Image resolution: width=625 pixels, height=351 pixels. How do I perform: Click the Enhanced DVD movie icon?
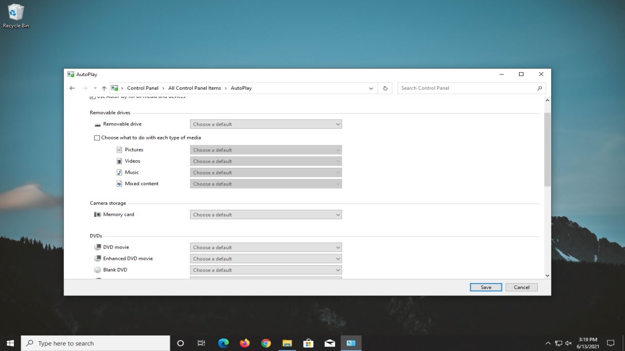98,258
